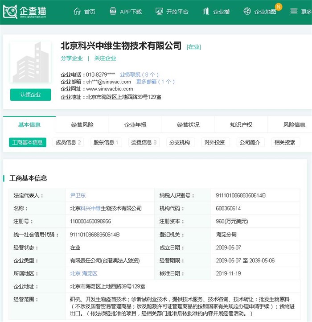This screenshot has height=322, width=312.
Task: Click the company email ch***@sinovac.com
Action: click(x=109, y=82)
